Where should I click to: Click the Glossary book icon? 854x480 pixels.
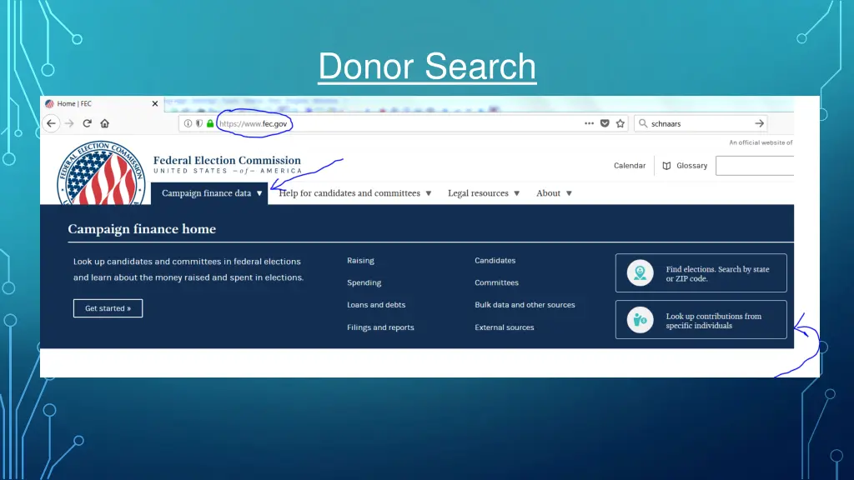coord(666,166)
